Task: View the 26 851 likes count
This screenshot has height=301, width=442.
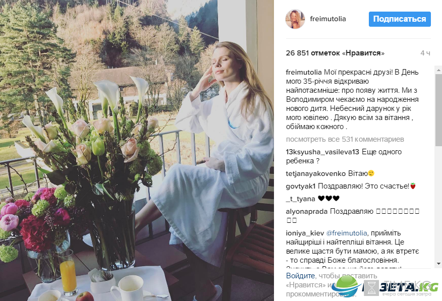Action: [x=335, y=53]
